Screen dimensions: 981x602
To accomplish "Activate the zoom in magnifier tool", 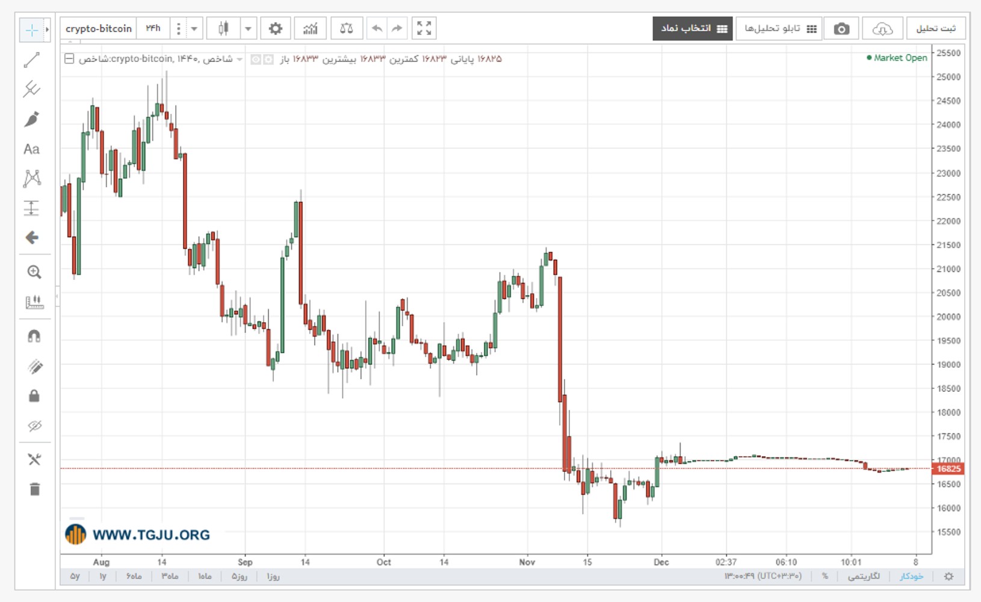I will pyautogui.click(x=34, y=272).
